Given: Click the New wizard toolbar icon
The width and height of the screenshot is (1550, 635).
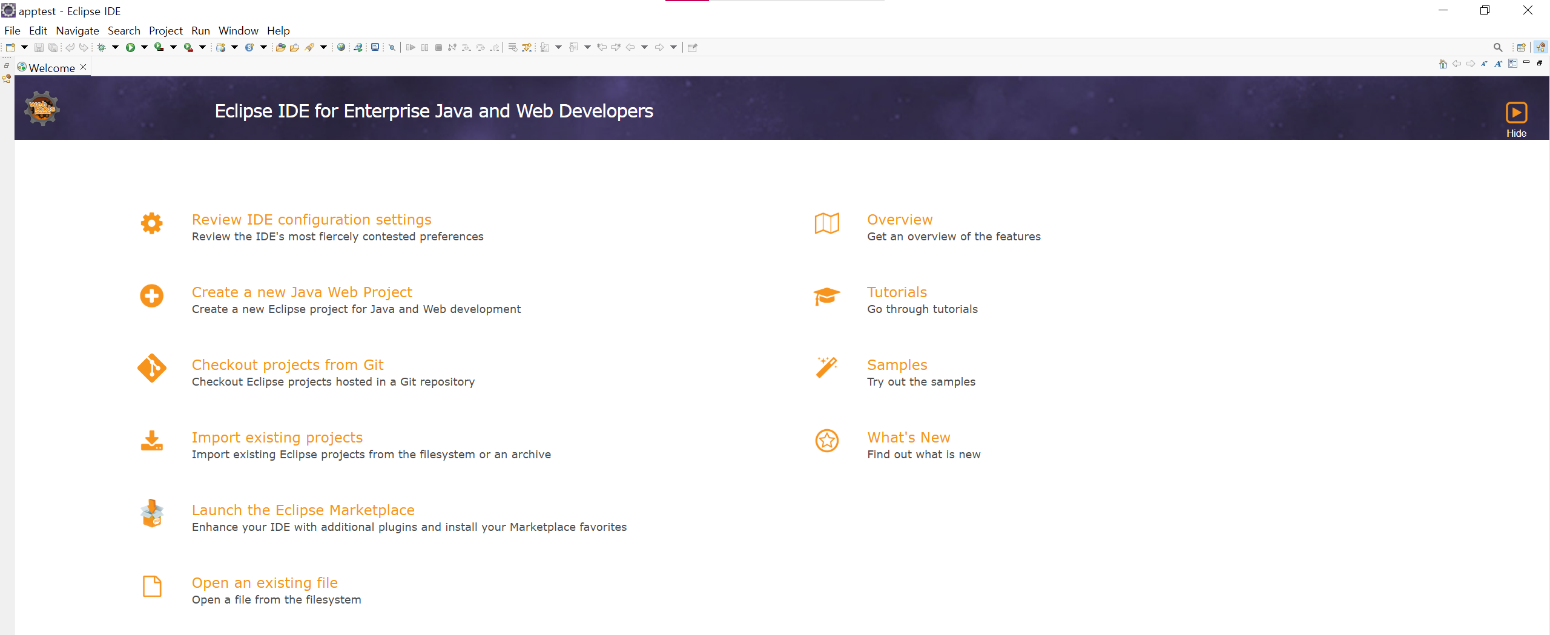Looking at the screenshot, I should click(10, 47).
